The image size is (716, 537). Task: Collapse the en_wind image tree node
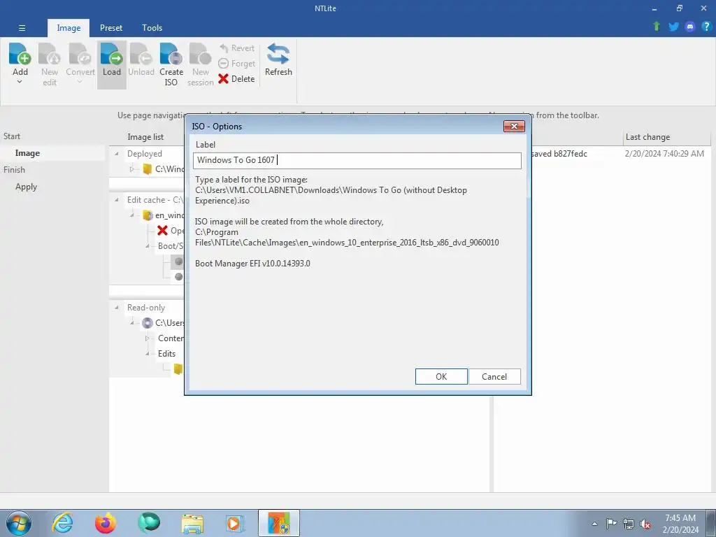[x=131, y=215]
